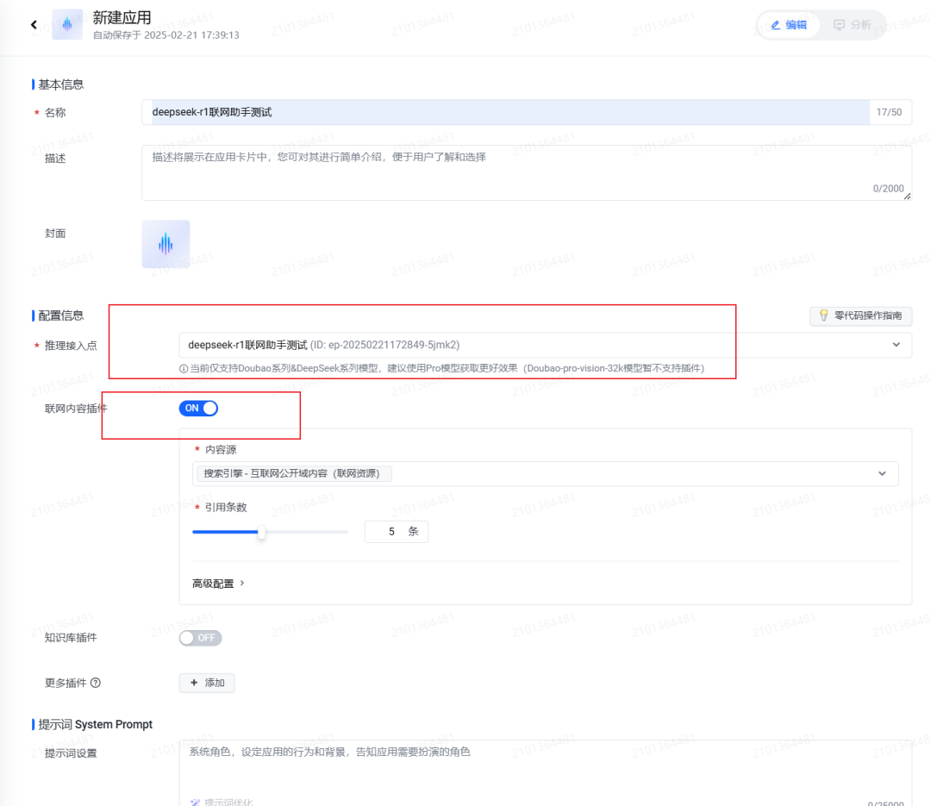Click the resize handle of 描述 box

coord(907,196)
